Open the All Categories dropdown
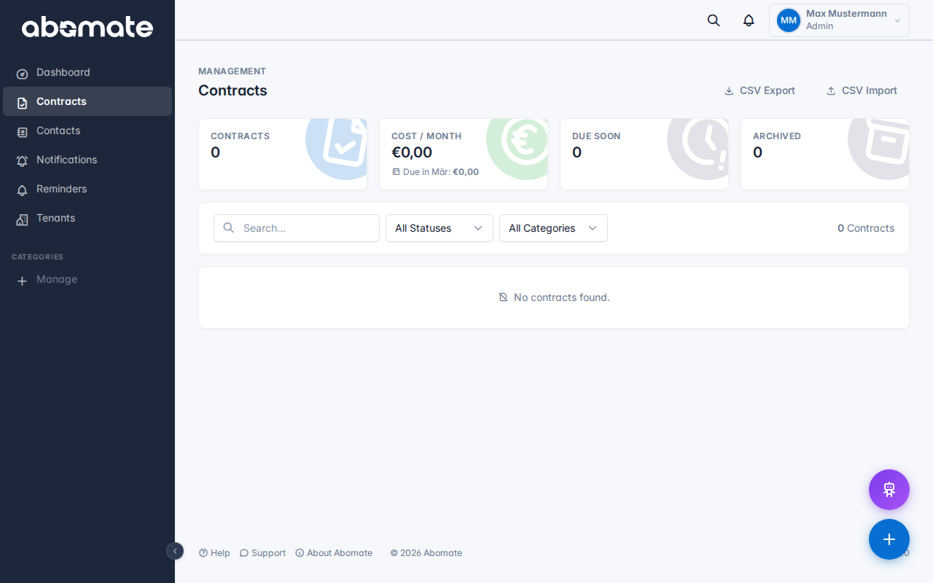 [553, 228]
